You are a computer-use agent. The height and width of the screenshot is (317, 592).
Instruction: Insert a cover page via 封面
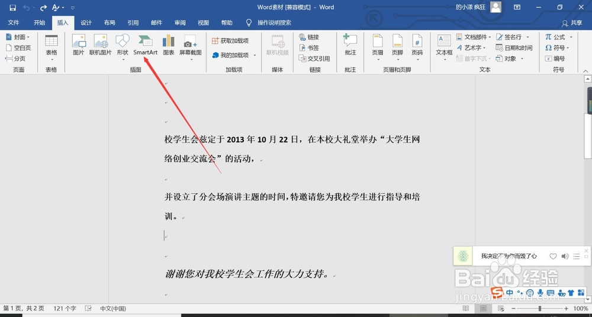[18, 37]
